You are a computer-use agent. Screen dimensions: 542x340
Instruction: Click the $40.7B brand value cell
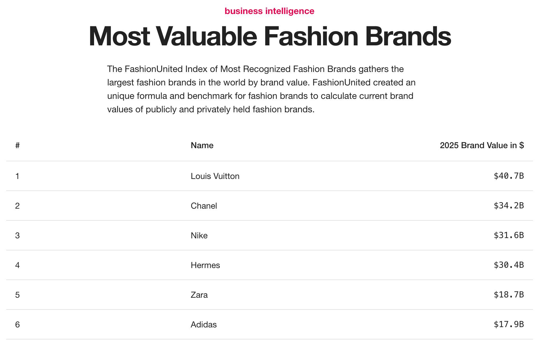coord(509,176)
